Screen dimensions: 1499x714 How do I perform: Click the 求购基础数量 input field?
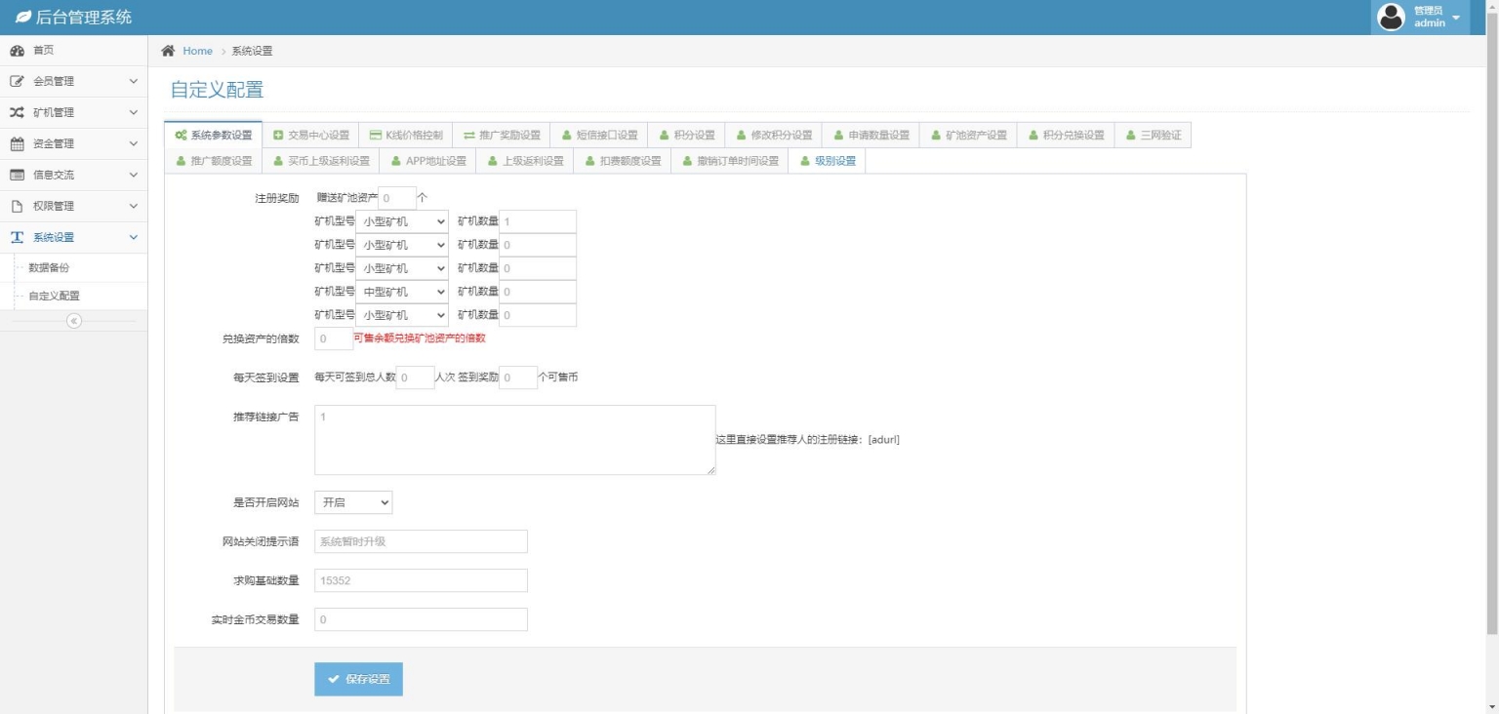coord(421,580)
